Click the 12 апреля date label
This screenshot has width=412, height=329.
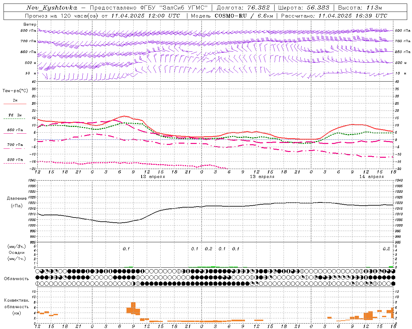point(153,177)
